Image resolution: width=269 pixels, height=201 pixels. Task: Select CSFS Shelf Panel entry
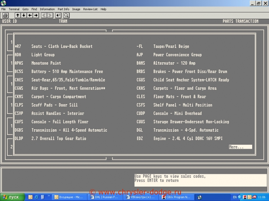click(x=175, y=105)
